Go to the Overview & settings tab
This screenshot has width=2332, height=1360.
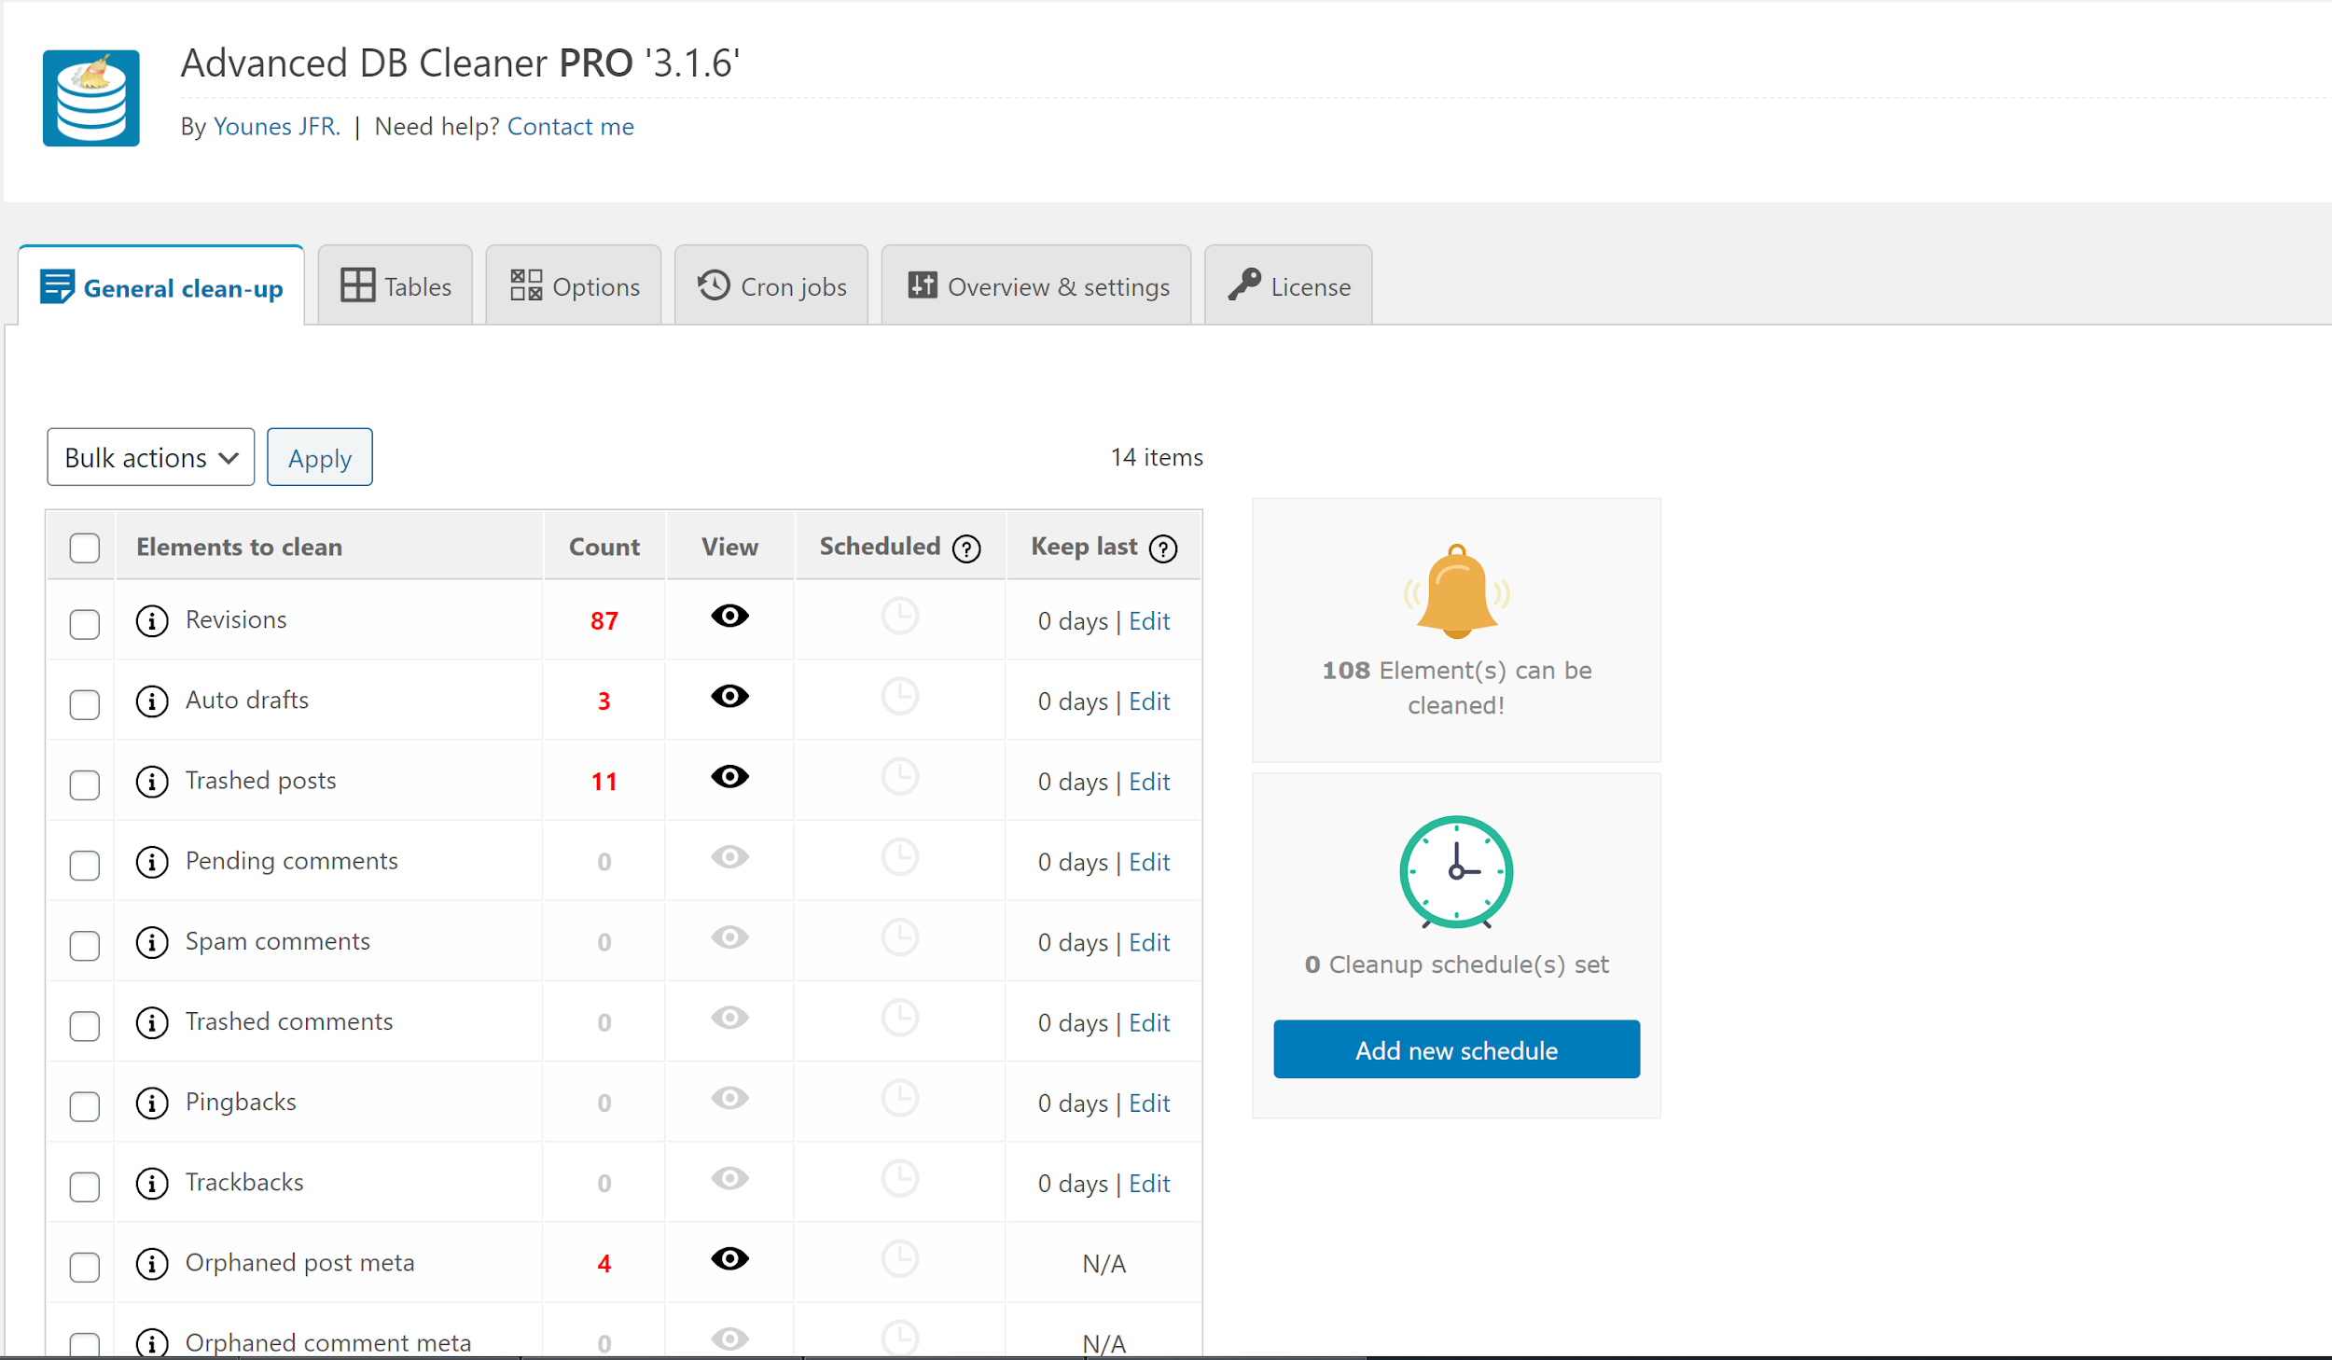coord(1037,286)
